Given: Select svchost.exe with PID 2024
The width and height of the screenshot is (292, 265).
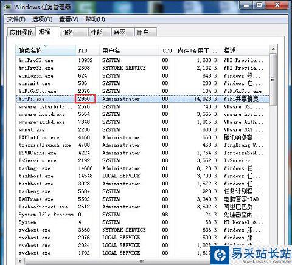Looking at the screenshot, I should click(143, 245).
